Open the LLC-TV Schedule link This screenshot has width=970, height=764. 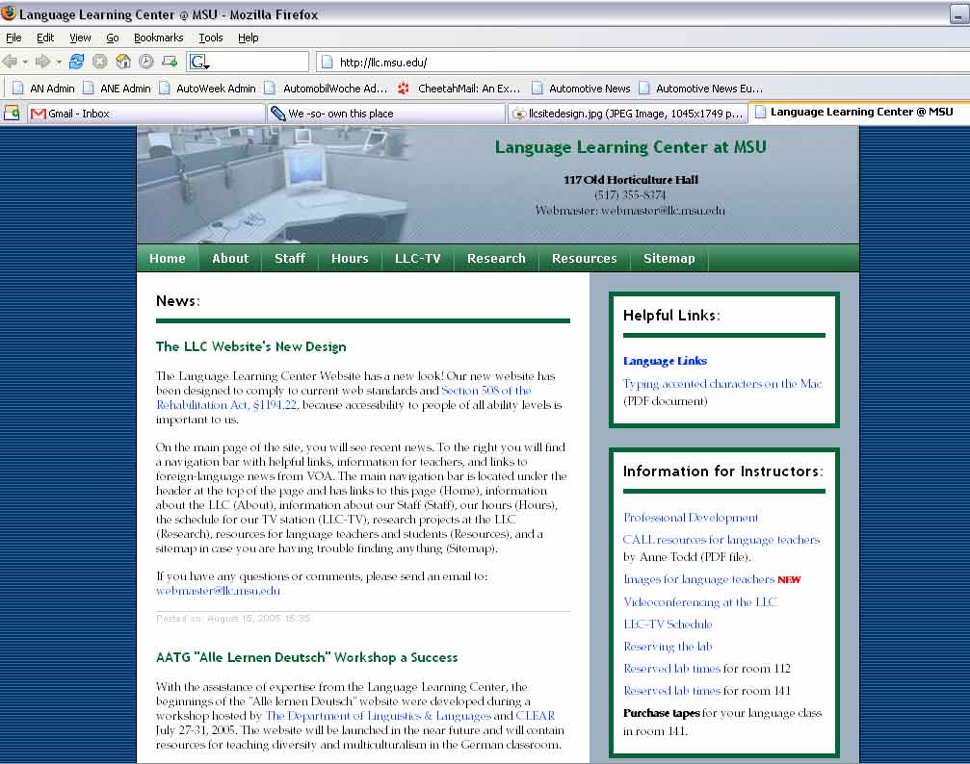(668, 624)
